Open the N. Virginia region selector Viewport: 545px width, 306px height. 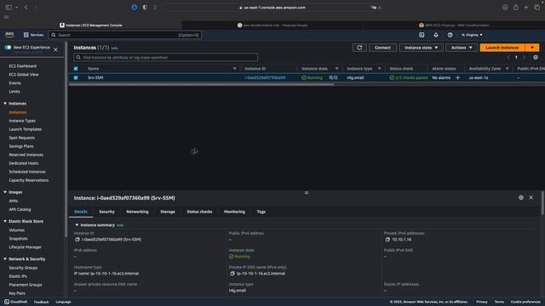pyautogui.click(x=472, y=35)
